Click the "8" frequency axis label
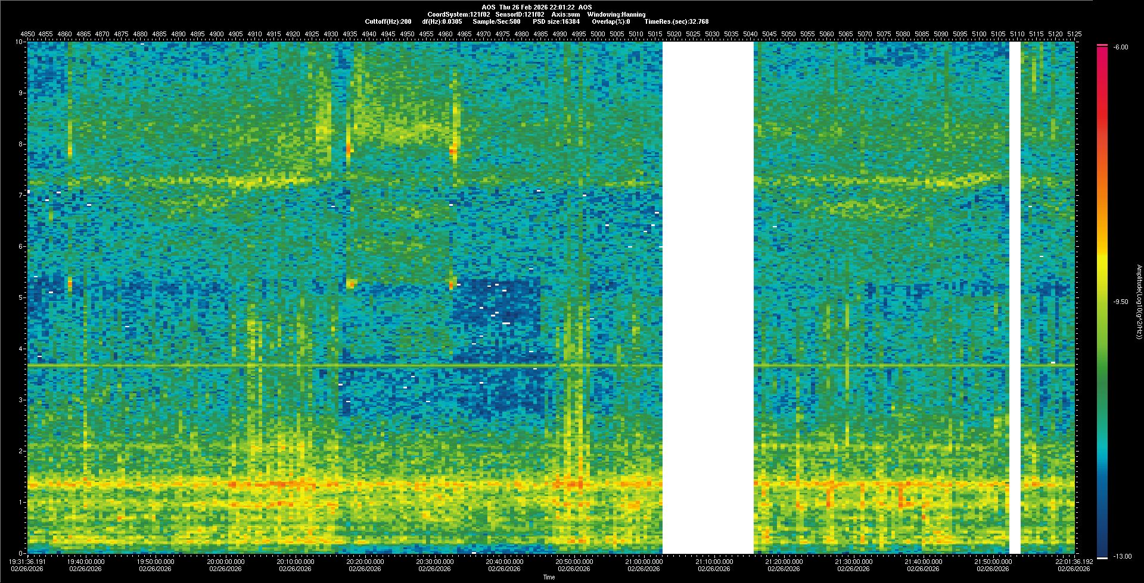The height and width of the screenshot is (583, 1144). tap(21, 144)
